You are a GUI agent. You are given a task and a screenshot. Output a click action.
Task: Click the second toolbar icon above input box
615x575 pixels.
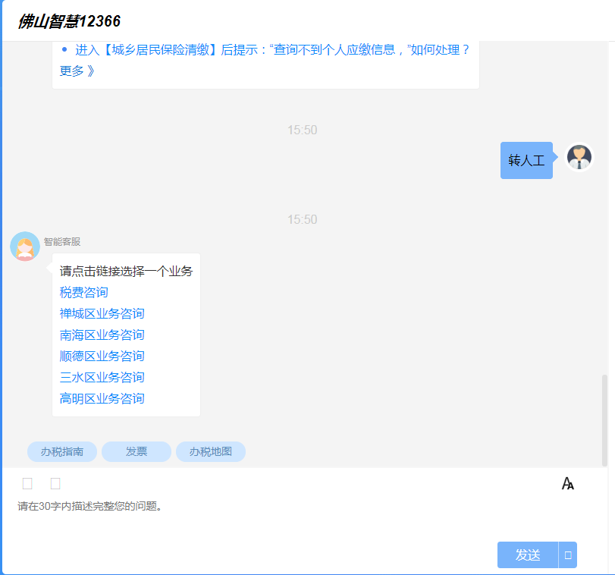point(55,484)
